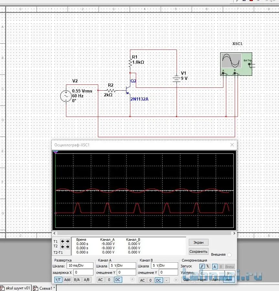The height and width of the screenshot is (291, 279).
Task: Select resistor R2 in the schematic
Action: 111,91
